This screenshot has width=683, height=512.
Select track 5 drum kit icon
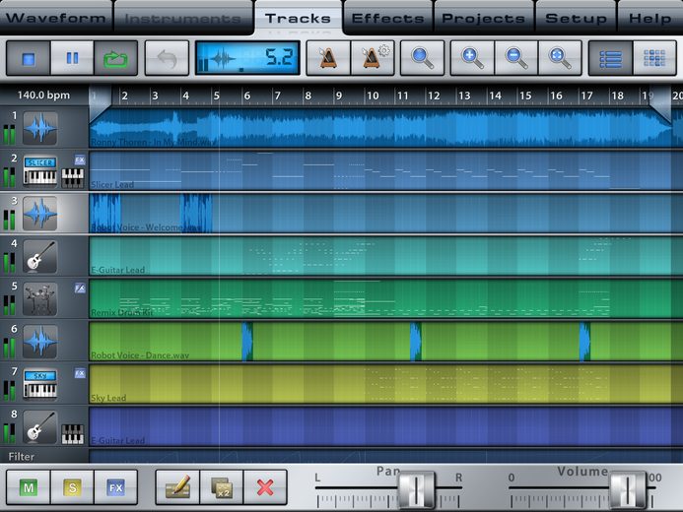pyautogui.click(x=40, y=299)
